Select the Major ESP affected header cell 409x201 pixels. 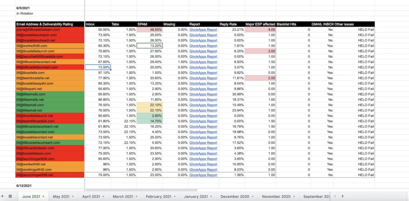click(260, 24)
